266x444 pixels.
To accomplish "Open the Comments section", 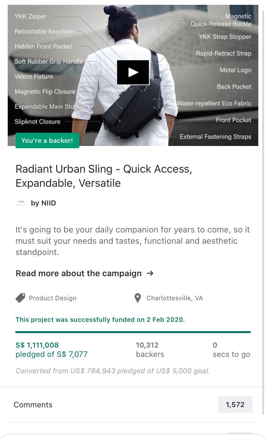I will pyautogui.click(x=33, y=404).
